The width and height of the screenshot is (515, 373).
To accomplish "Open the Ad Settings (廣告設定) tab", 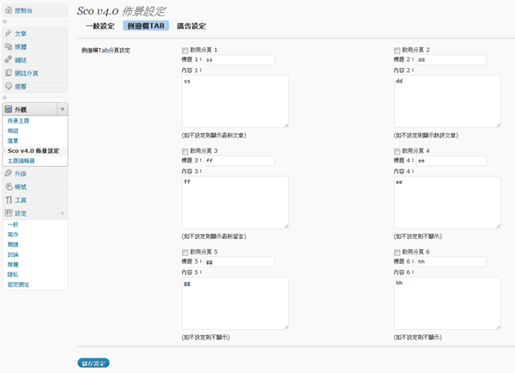I will click(x=191, y=26).
